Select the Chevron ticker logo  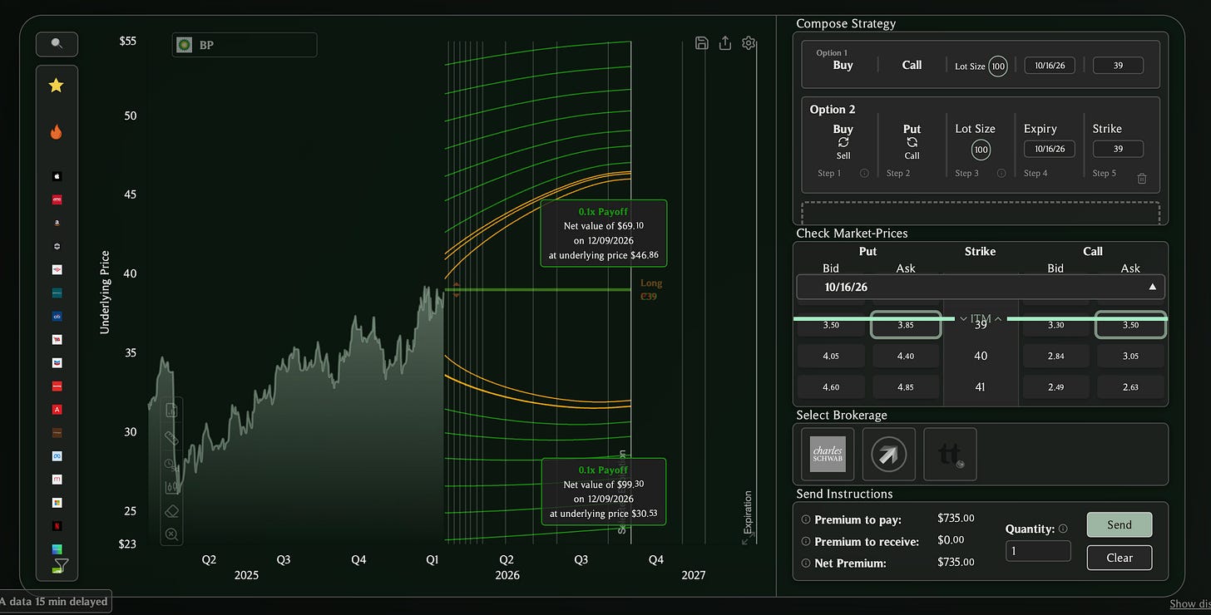[57, 363]
